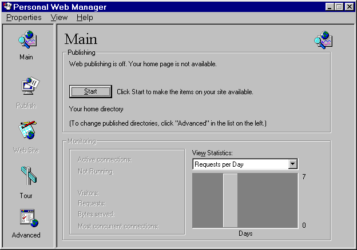The image size is (357, 250).
Task: Open the Properties menu
Action: [23, 18]
